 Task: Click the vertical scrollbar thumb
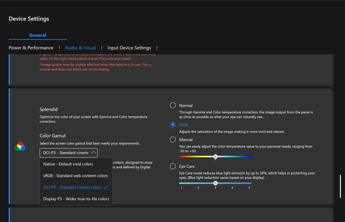340,186
